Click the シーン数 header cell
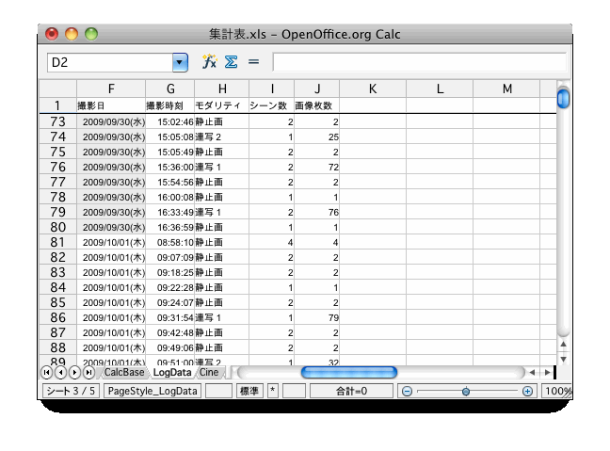The height and width of the screenshot is (451, 610). point(271,105)
